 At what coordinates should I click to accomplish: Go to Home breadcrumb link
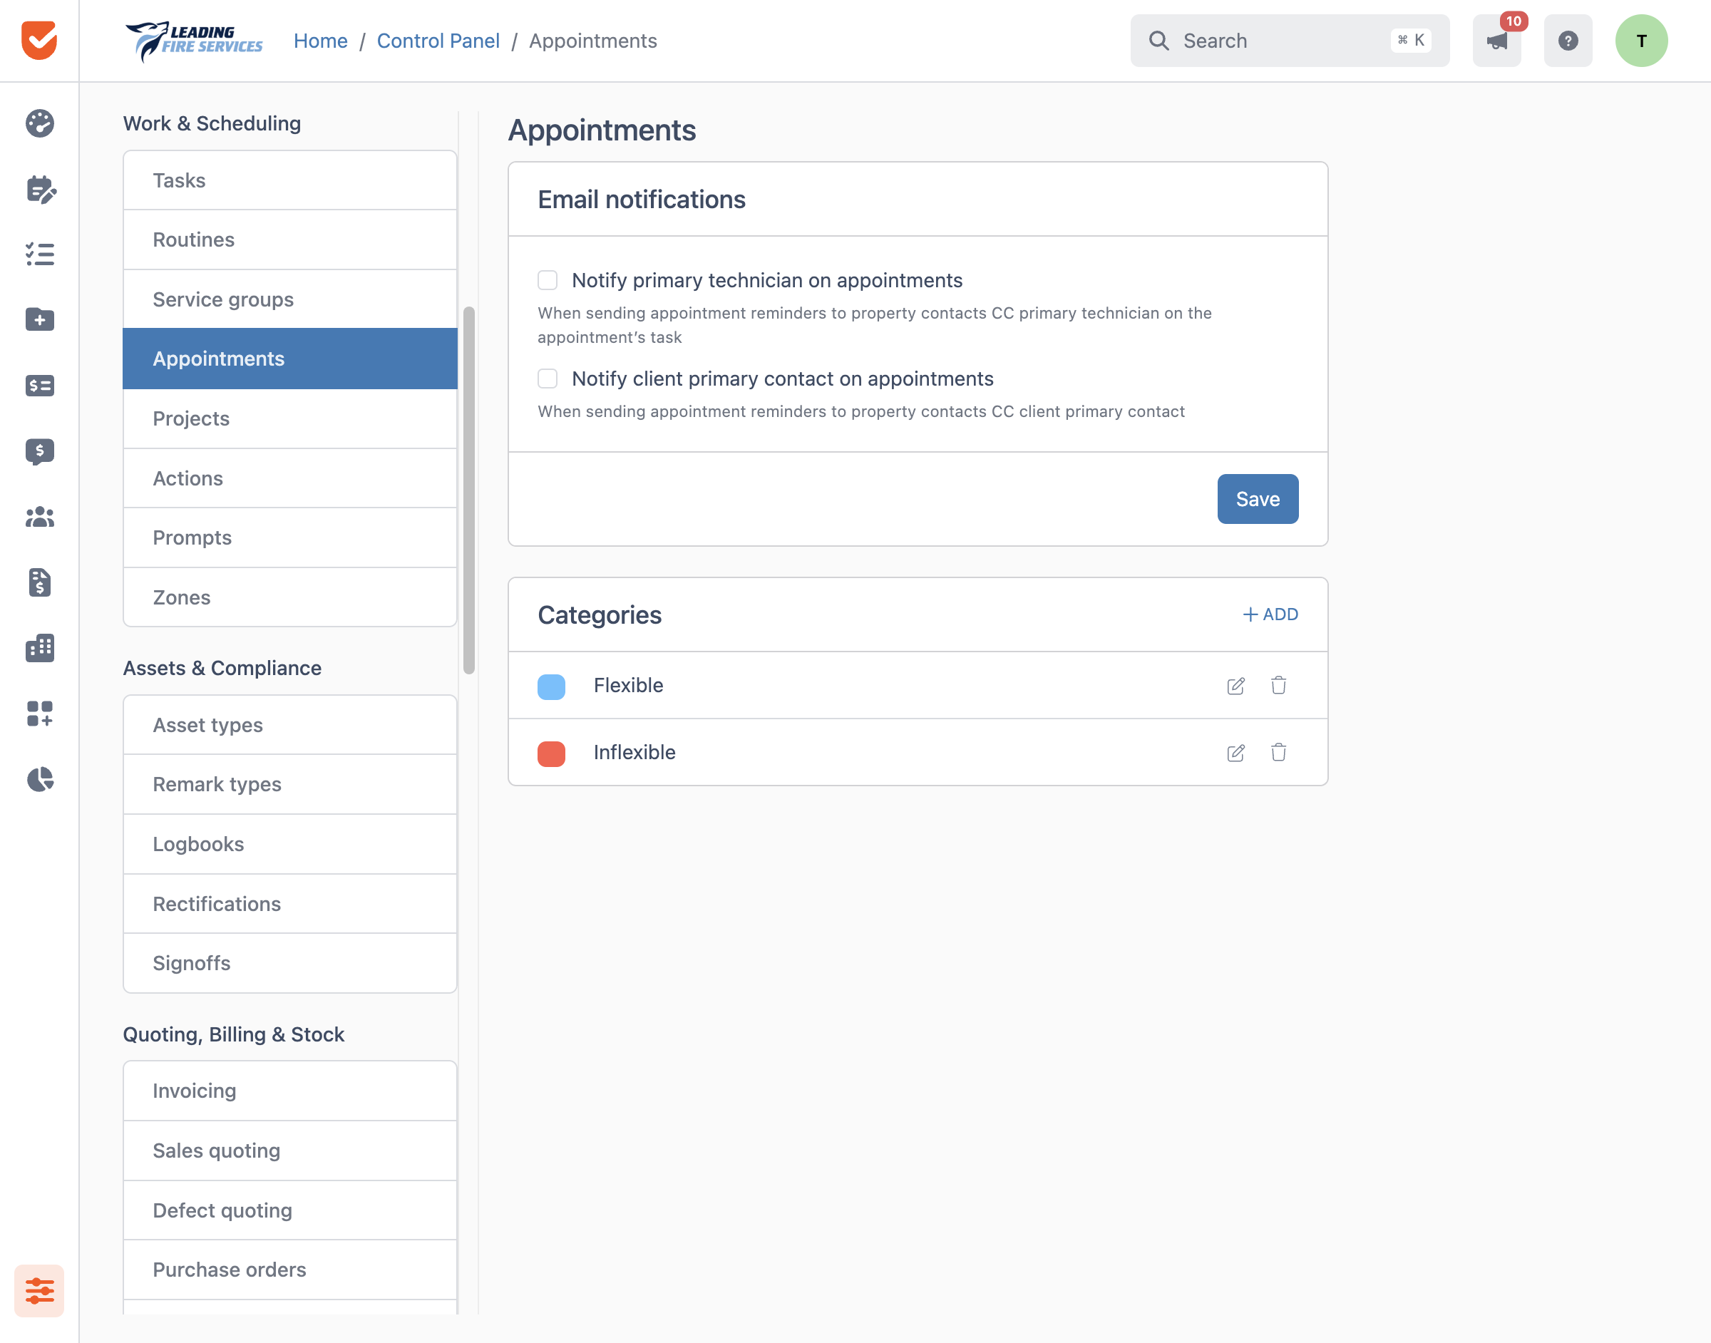pos(320,41)
